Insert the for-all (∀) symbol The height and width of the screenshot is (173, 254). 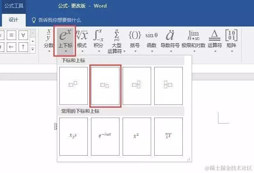23,35
